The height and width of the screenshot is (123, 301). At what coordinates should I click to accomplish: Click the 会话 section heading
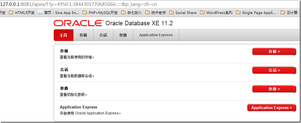pos(64,70)
